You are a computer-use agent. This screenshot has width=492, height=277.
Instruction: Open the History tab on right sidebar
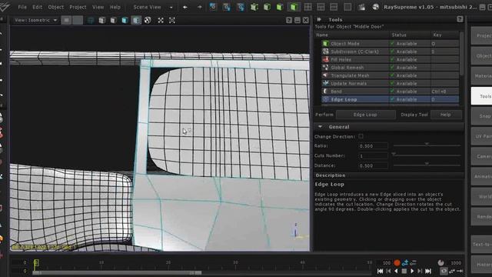pos(482,265)
